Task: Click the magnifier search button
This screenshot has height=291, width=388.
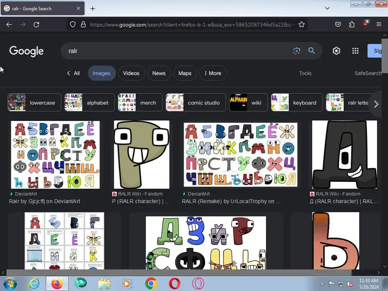Action: (311, 51)
